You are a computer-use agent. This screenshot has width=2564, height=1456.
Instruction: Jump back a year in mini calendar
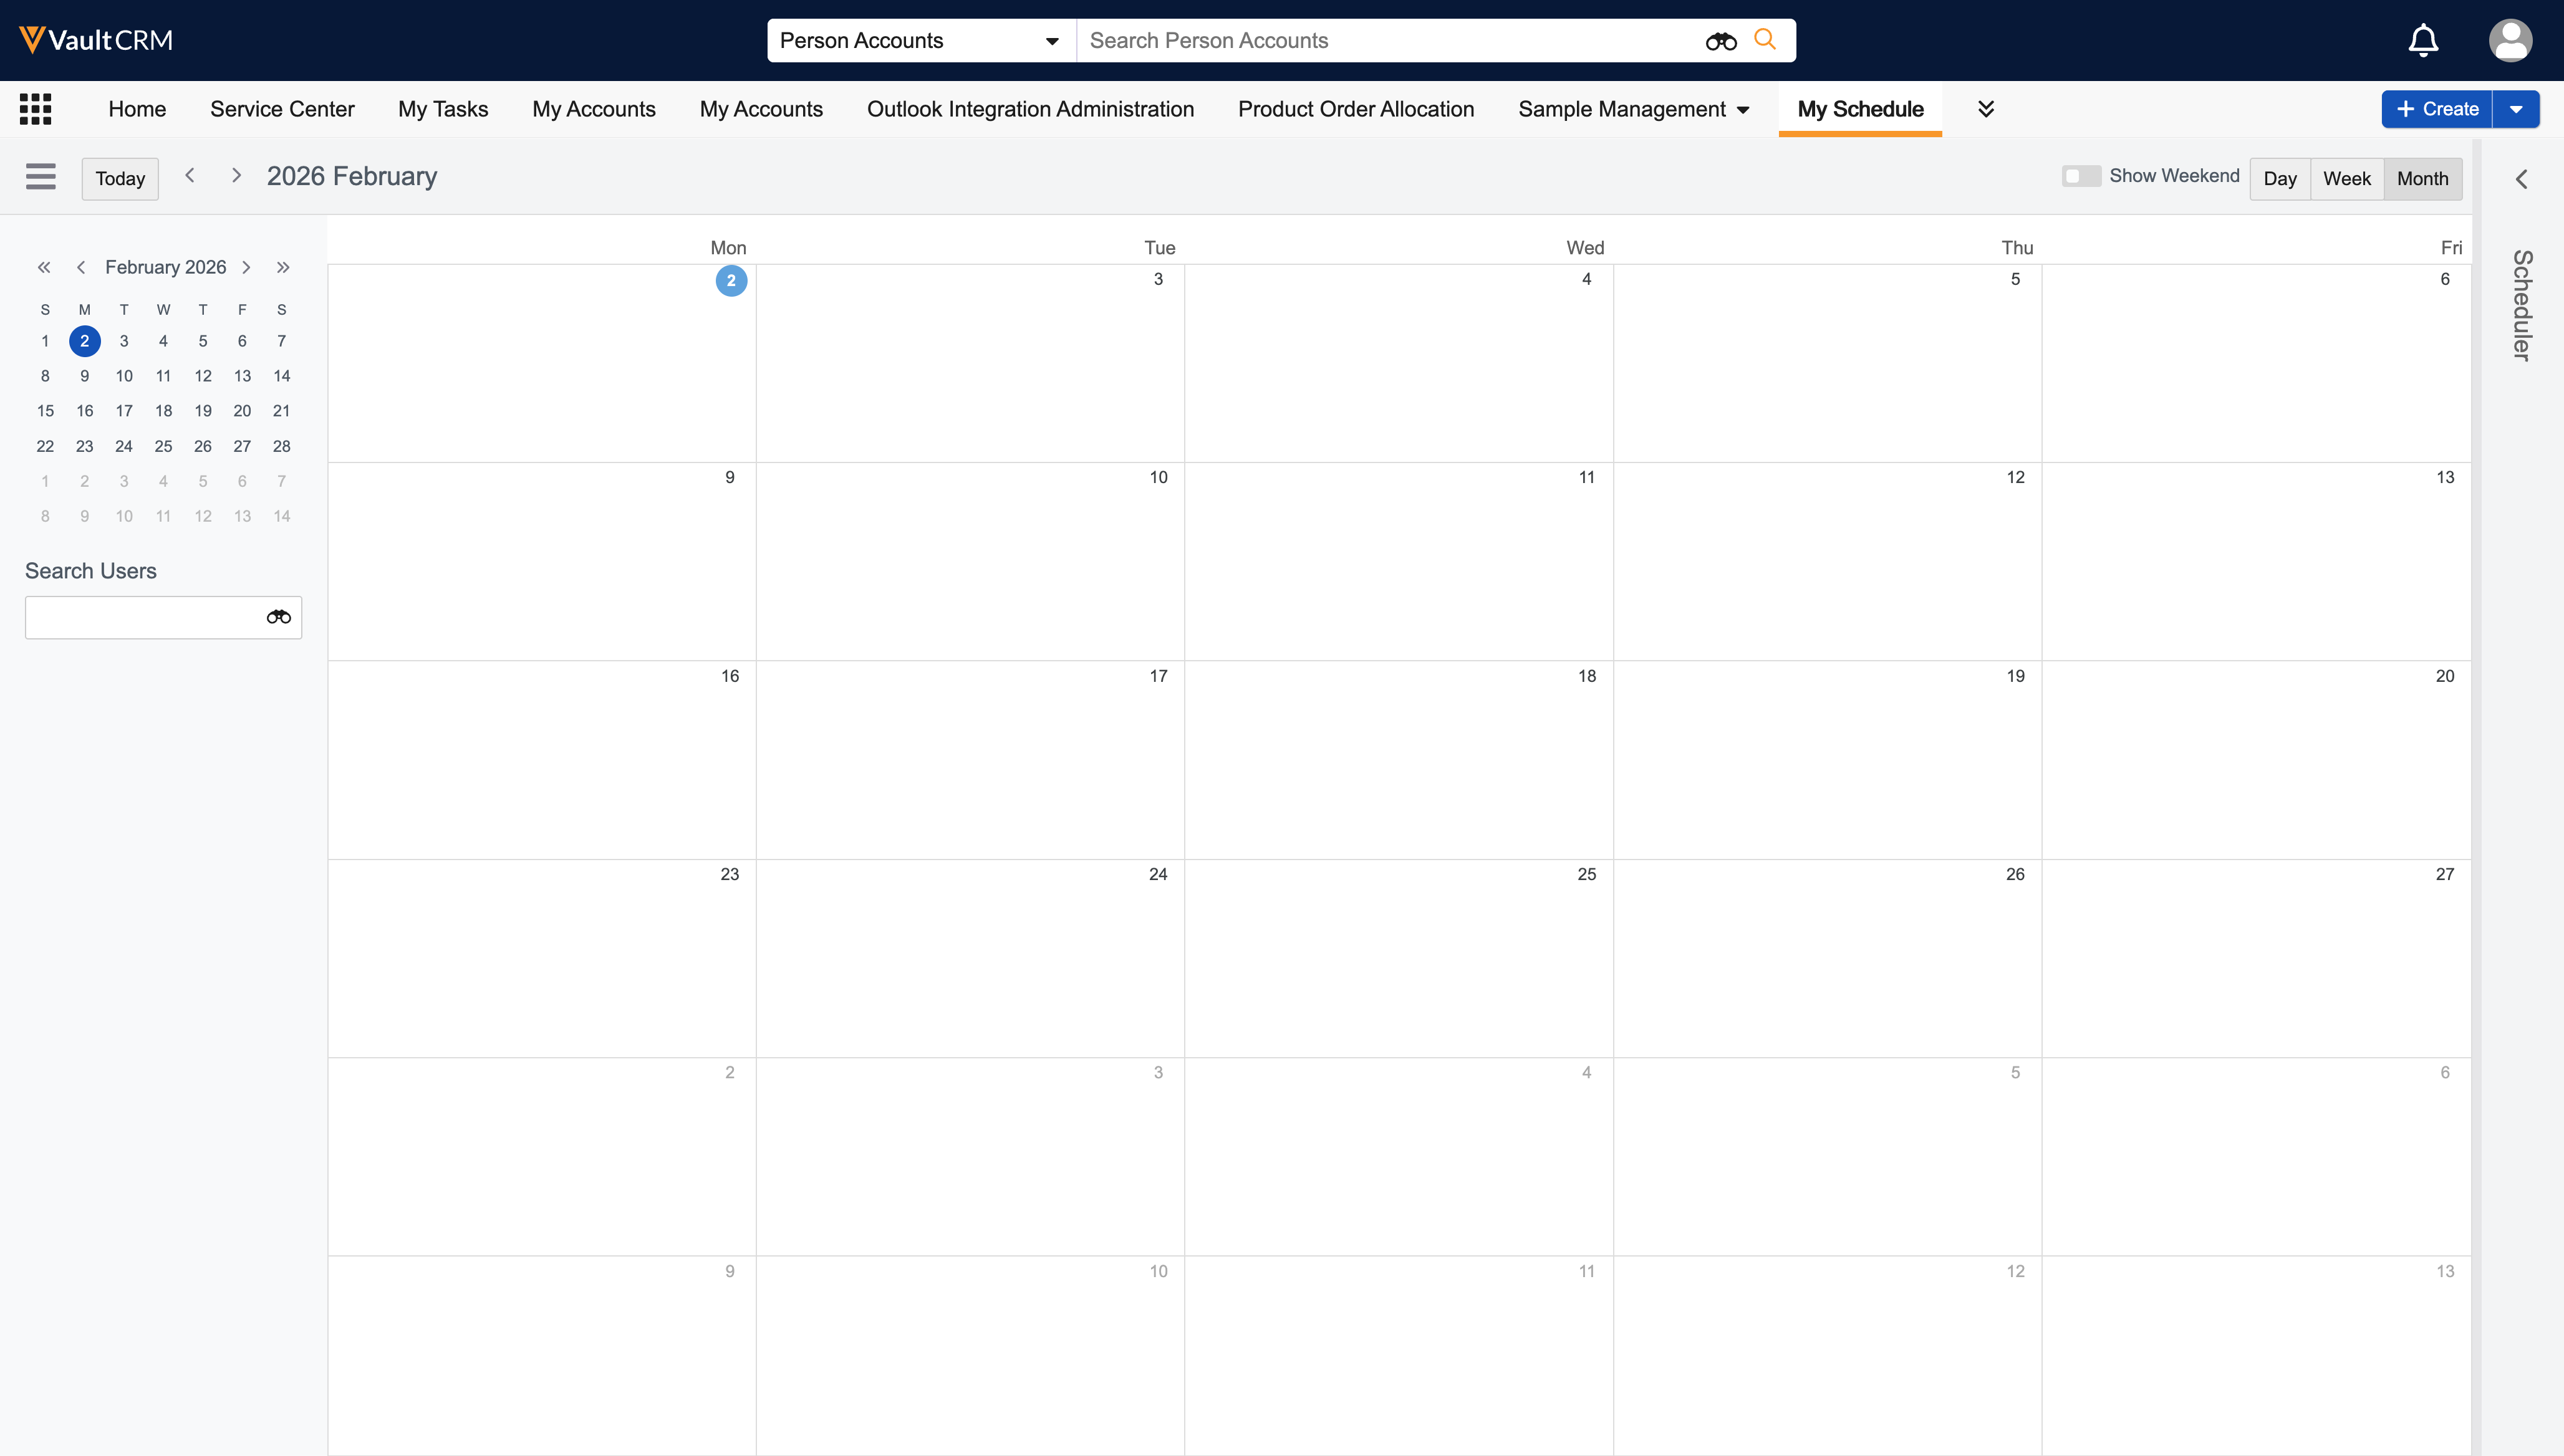tap(44, 267)
